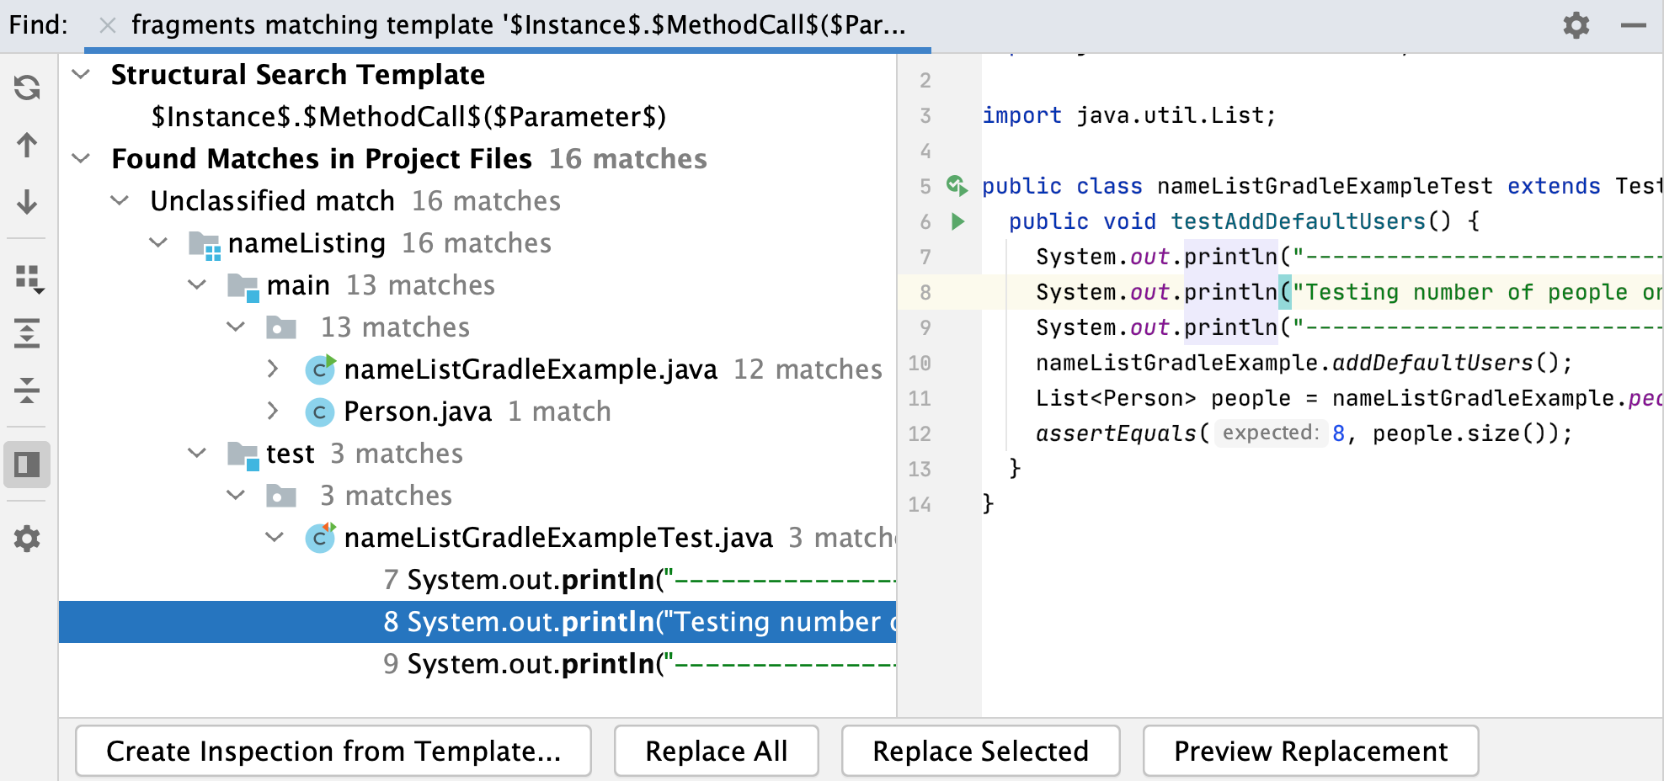
Task: Rerun the structural search
Action: click(x=27, y=88)
